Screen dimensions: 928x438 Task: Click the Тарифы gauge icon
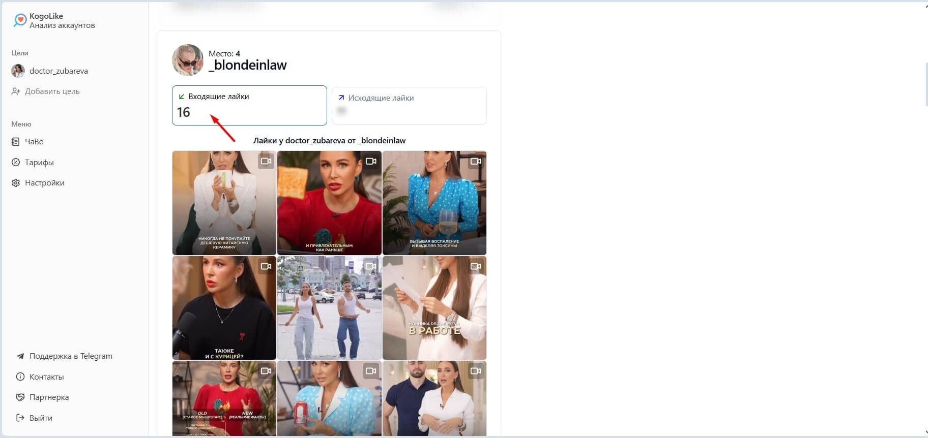tap(15, 163)
